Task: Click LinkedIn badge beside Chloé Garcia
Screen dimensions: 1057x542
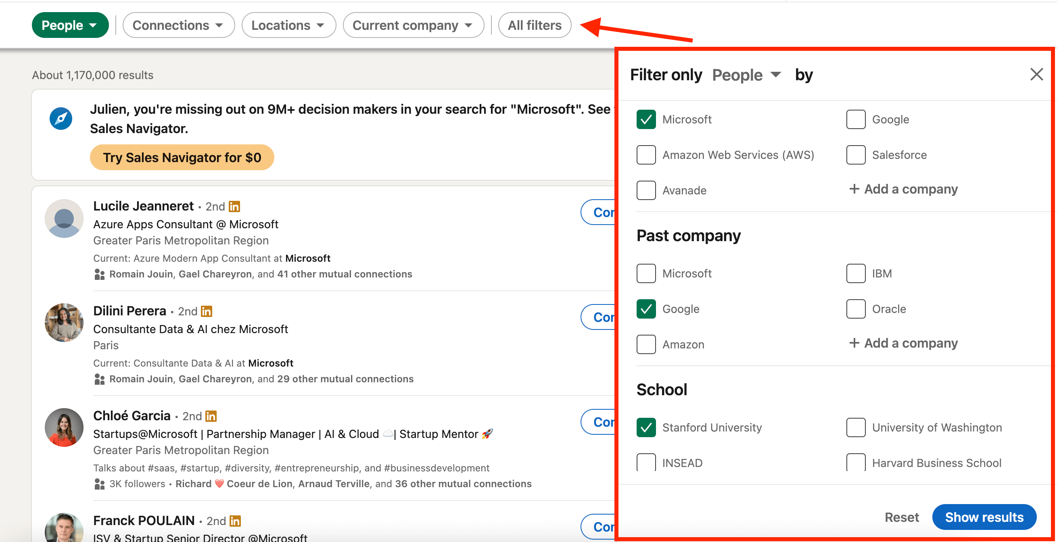Action: pyautogui.click(x=211, y=416)
